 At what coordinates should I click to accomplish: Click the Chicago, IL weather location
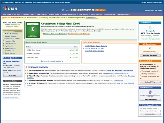pyautogui.click(x=150, y=31)
